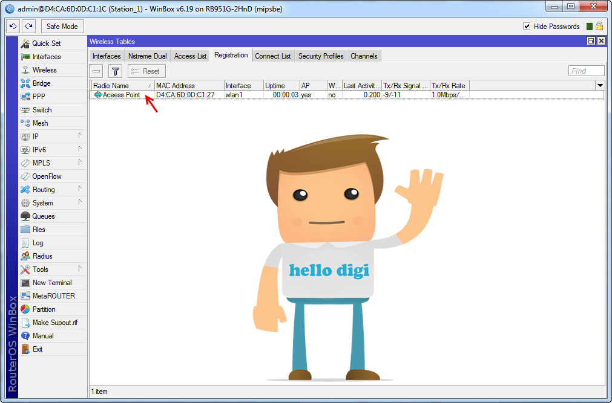The height and width of the screenshot is (403, 612).
Task: Switch to the Interfaces tab
Action: coord(107,56)
